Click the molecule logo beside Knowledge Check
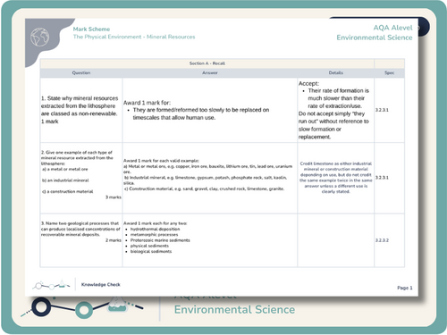Image resolution: width=447 pixels, height=335 pixels. [51, 285]
